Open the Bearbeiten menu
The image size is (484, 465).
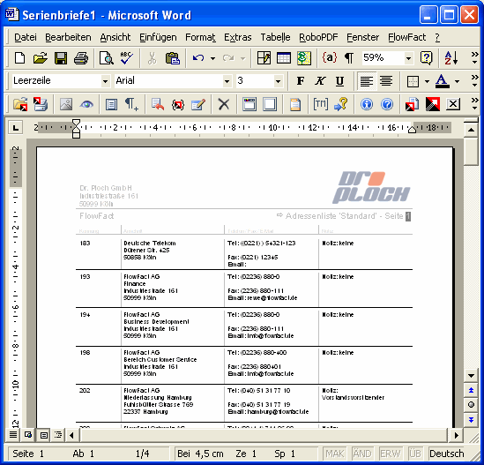click(x=68, y=37)
